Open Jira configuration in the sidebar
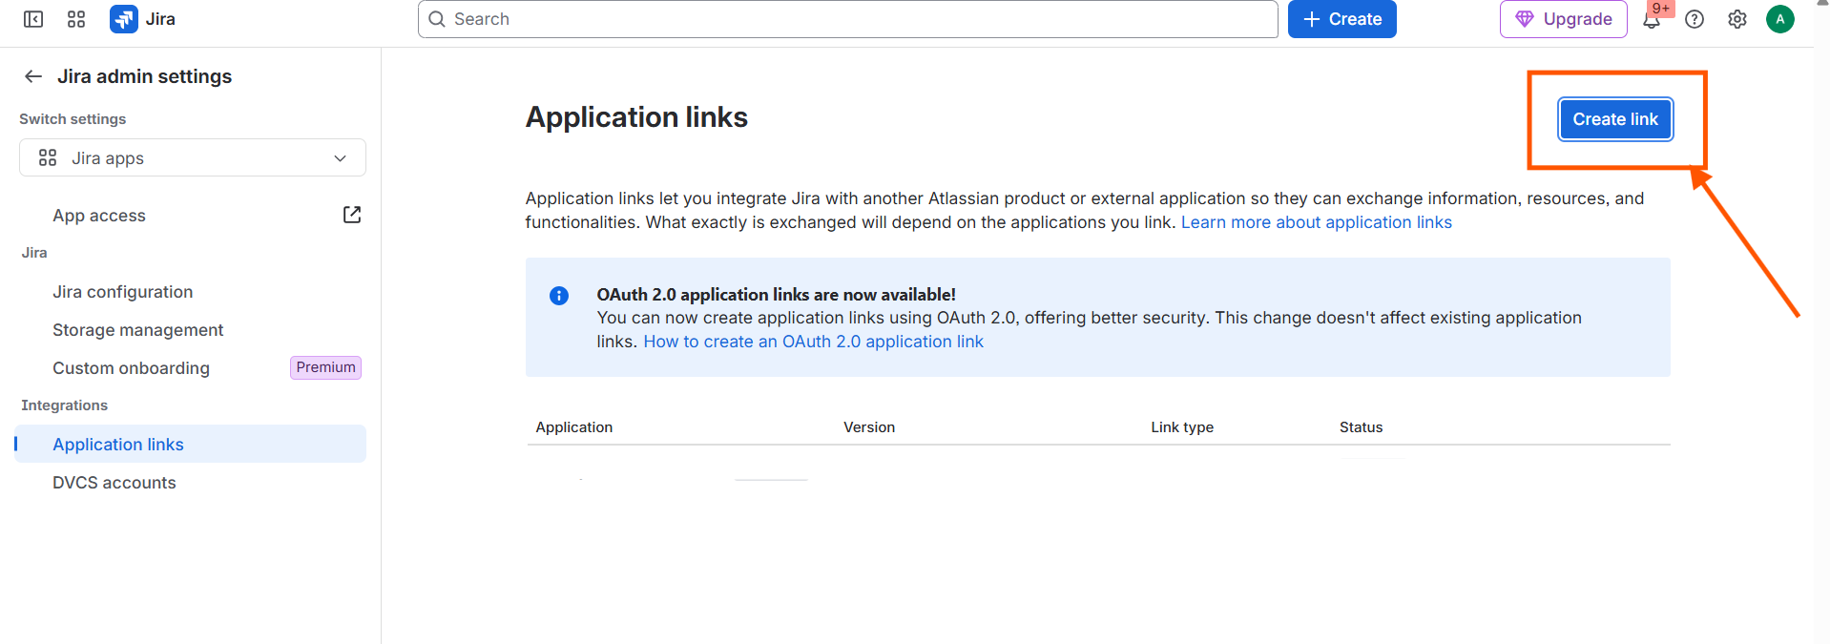 pyautogui.click(x=123, y=292)
